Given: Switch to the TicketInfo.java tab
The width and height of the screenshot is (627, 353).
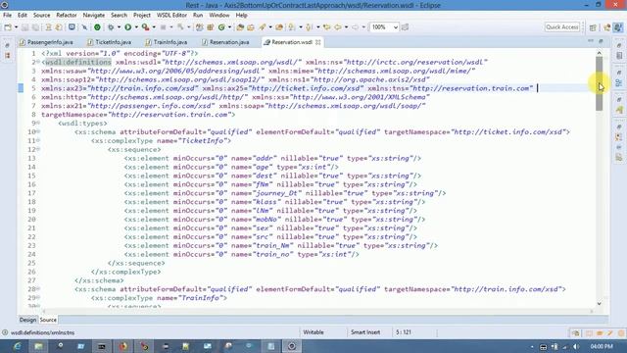Looking at the screenshot, I should point(110,42).
